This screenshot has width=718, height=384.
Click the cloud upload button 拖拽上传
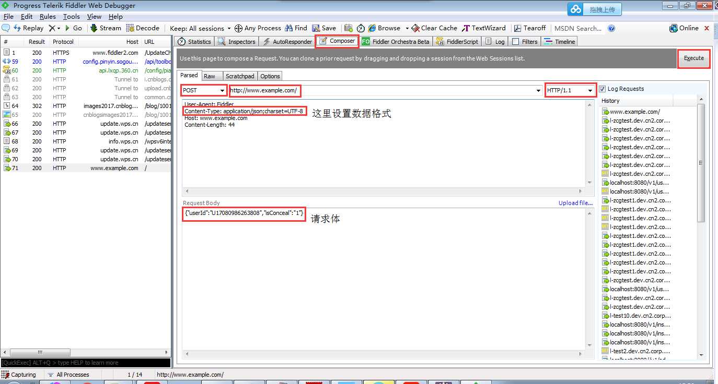click(x=595, y=9)
